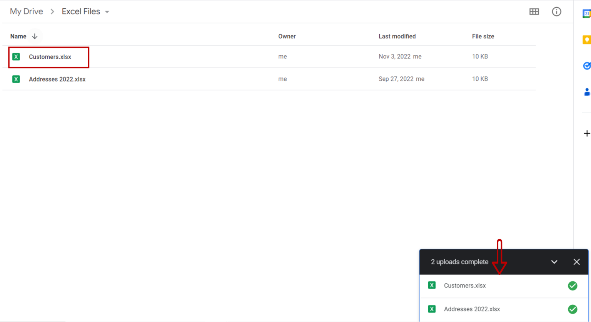The height and width of the screenshot is (322, 591).
Task: Open Google Calendar in side panel
Action: pyautogui.click(x=586, y=14)
